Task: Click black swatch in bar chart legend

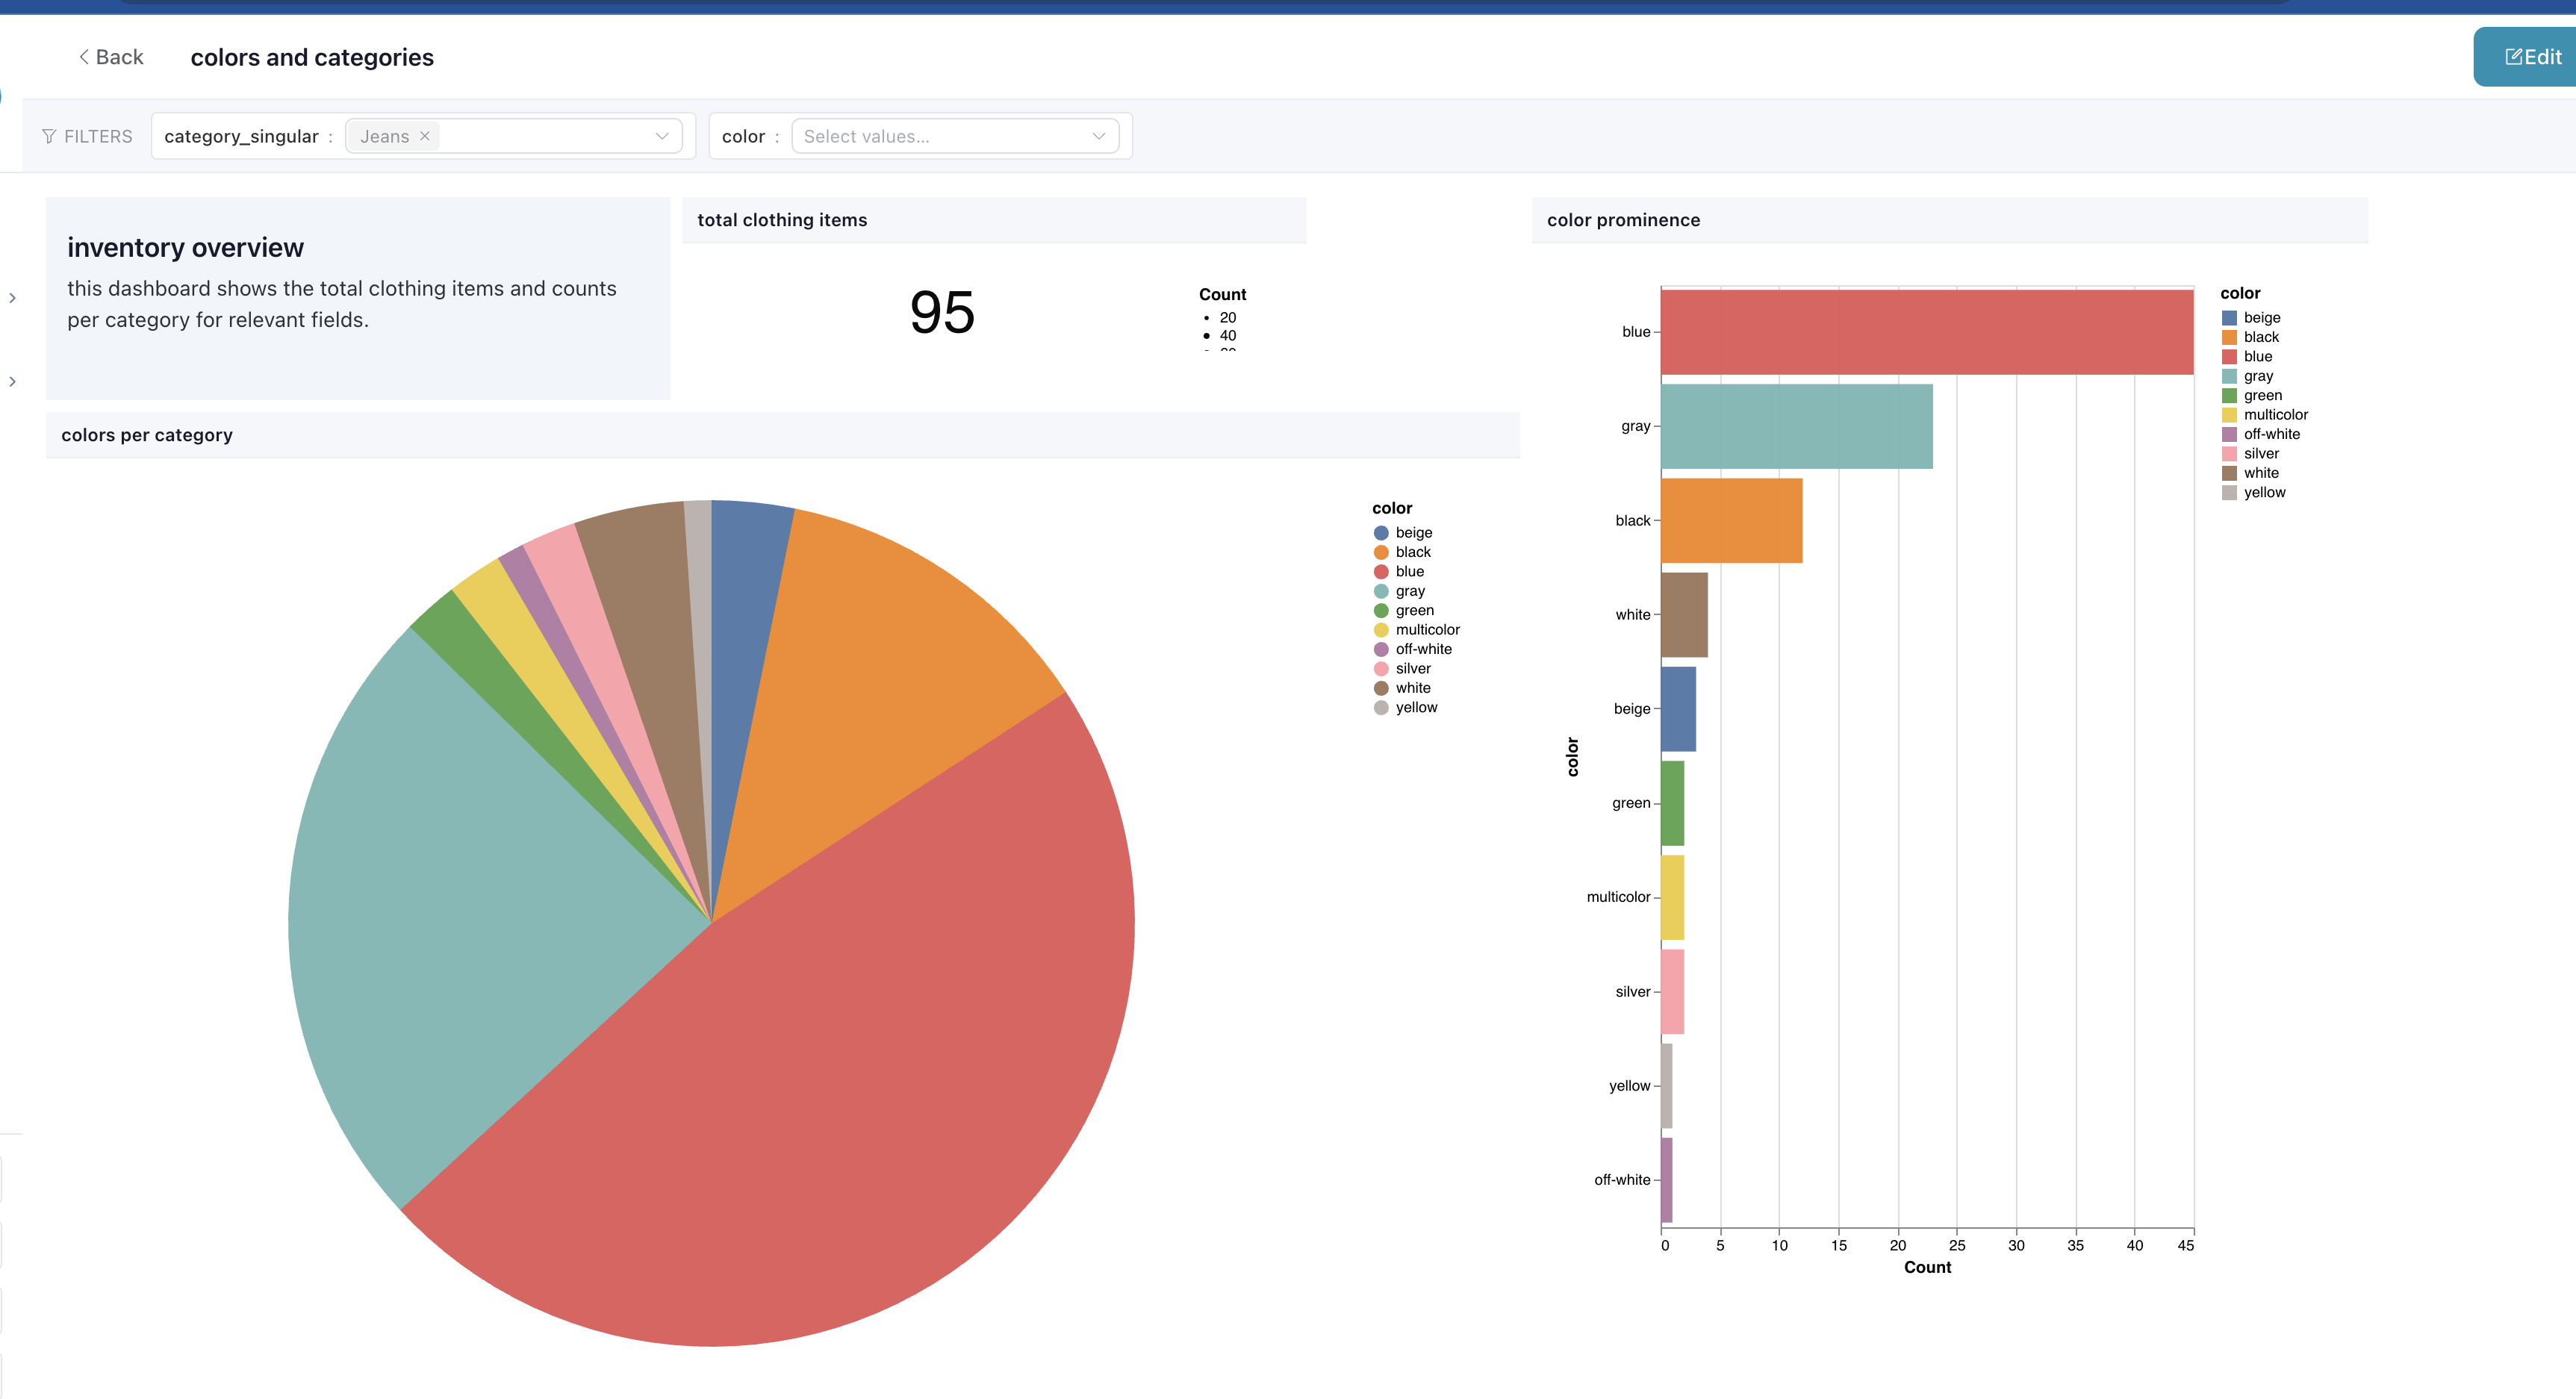Action: pos(2229,337)
